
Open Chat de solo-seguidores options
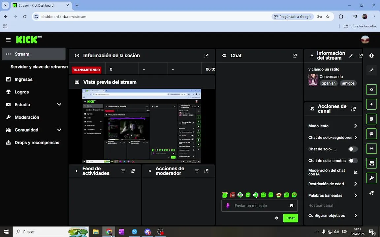tap(333, 138)
